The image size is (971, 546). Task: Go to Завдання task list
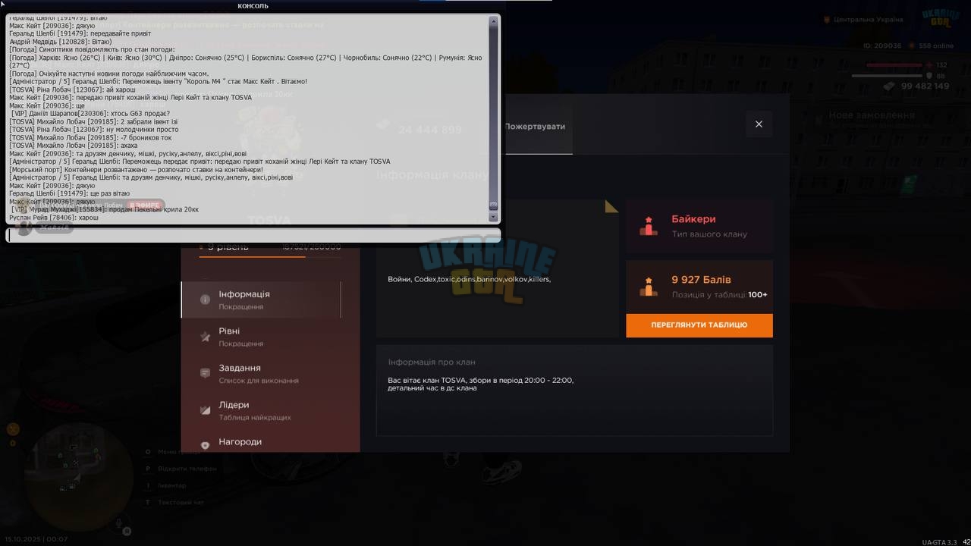tap(261, 373)
